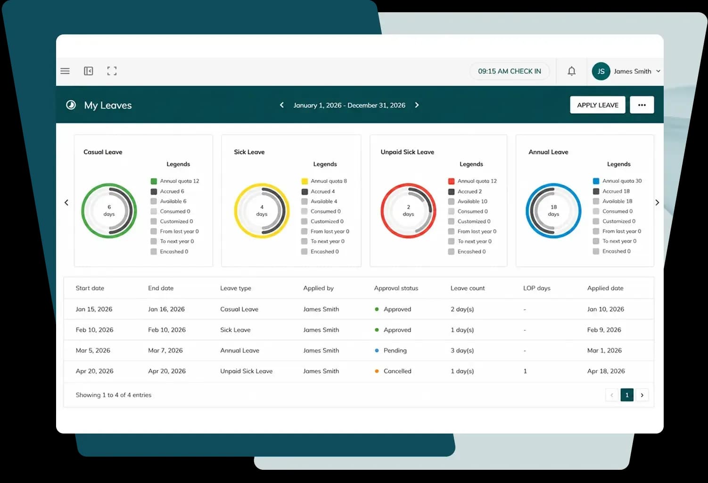Toggle Annual Leave To next year legend
This screenshot has height=483, width=708.
coord(615,241)
